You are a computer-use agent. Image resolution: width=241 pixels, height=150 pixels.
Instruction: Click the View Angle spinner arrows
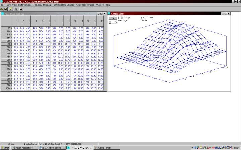click(110, 22)
